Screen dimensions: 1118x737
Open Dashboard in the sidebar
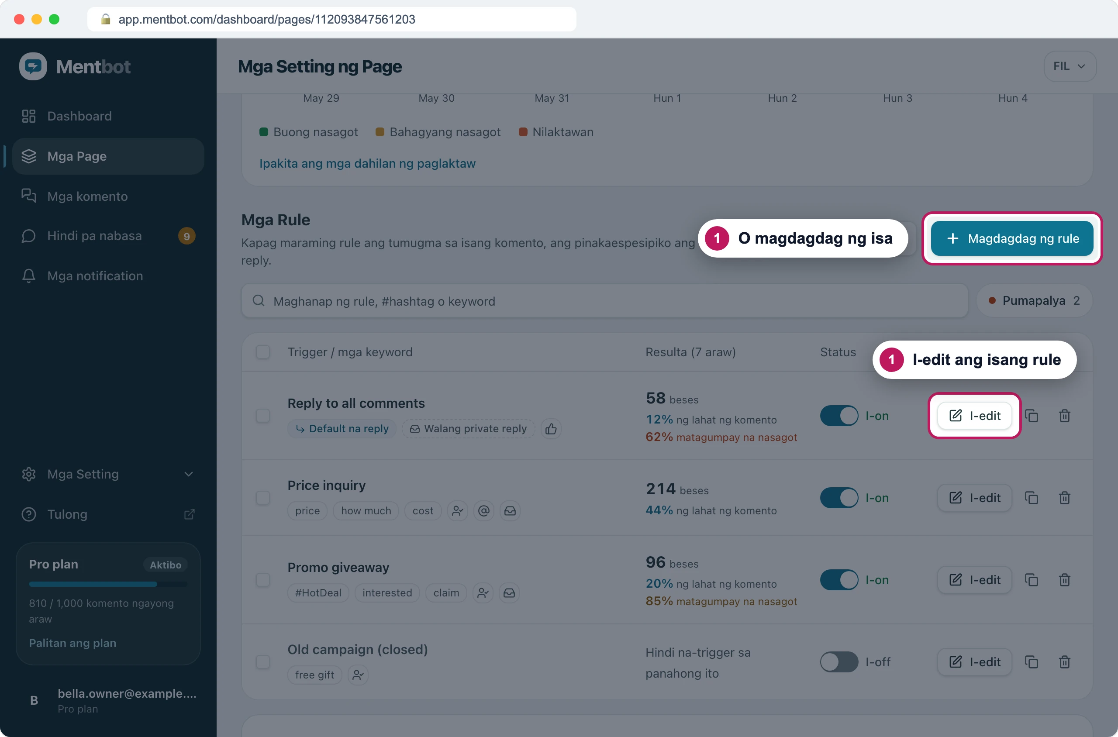click(x=108, y=116)
